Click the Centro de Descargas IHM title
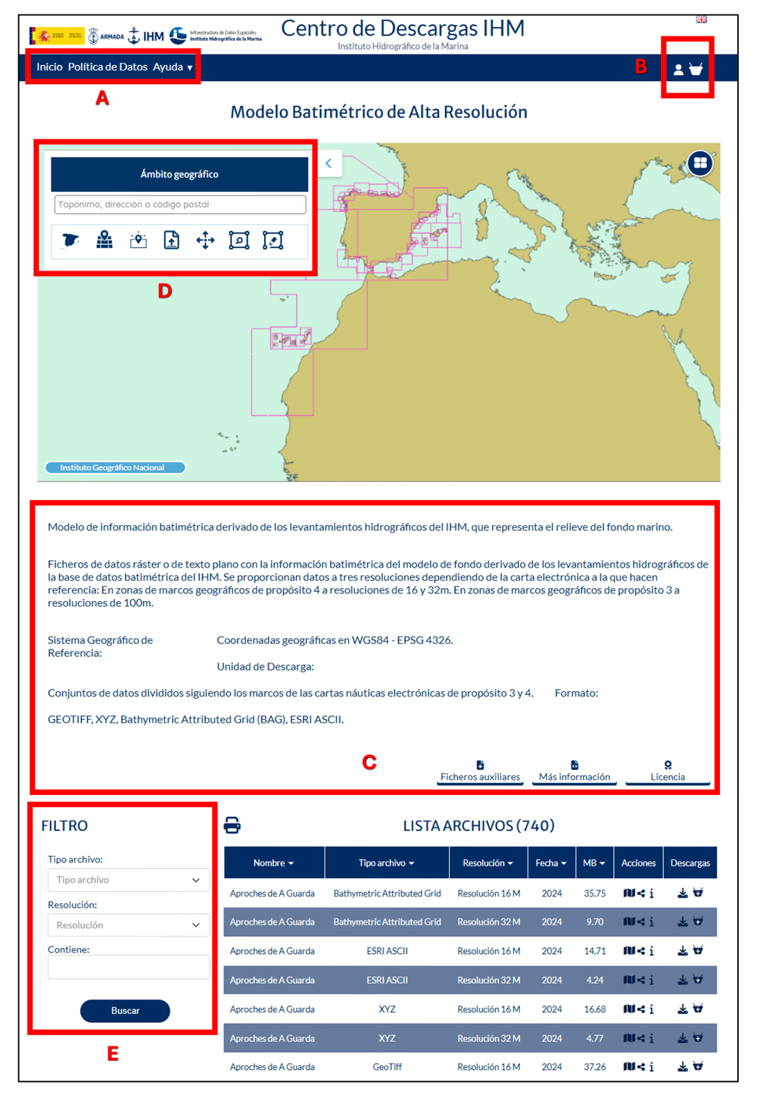Screen dimensions: 757x1098 coord(403,28)
